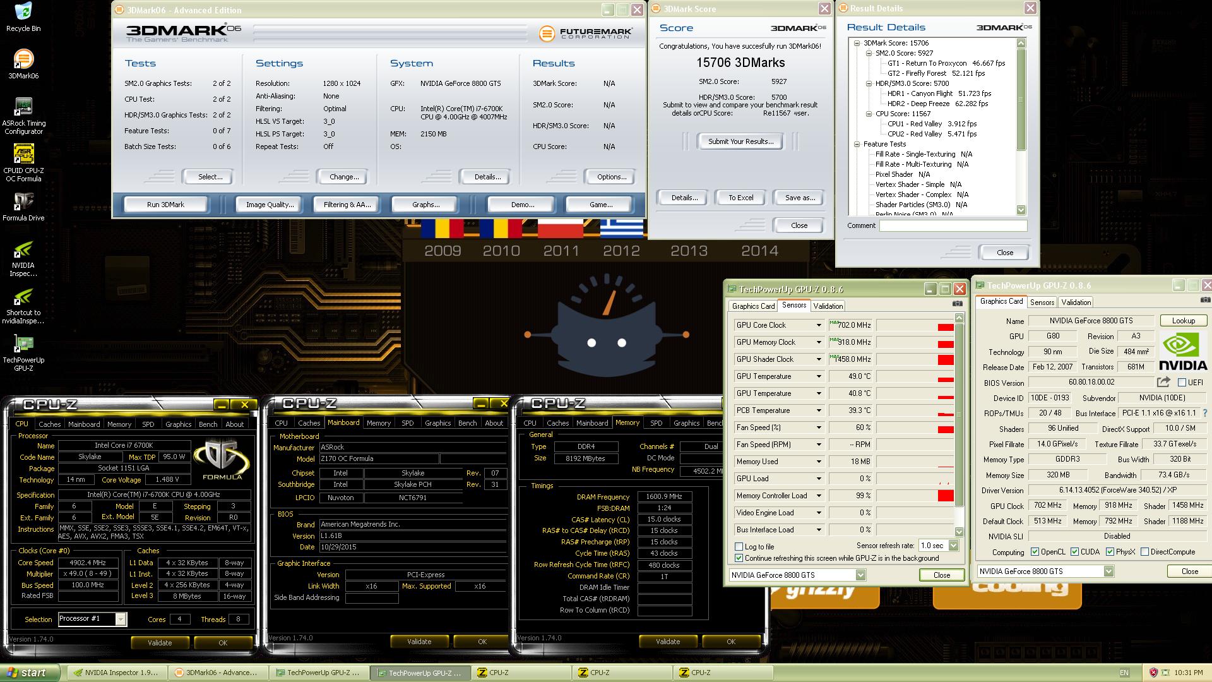The width and height of the screenshot is (1212, 682).
Task: Open the CPUID CPU-Z OC Formula icon
Action: [23, 163]
